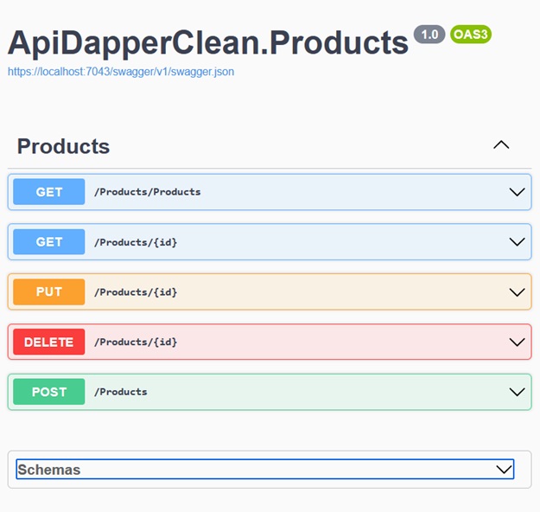Click the Products section heading
Image resolution: width=540 pixels, height=512 pixels.
tap(63, 146)
